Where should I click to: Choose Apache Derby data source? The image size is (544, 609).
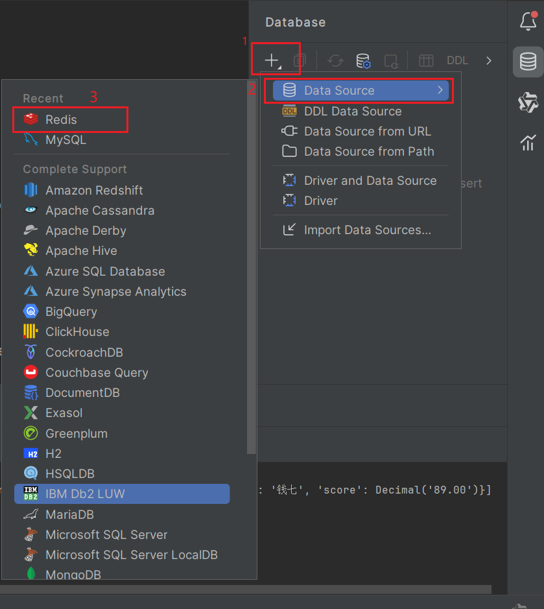tap(122, 231)
